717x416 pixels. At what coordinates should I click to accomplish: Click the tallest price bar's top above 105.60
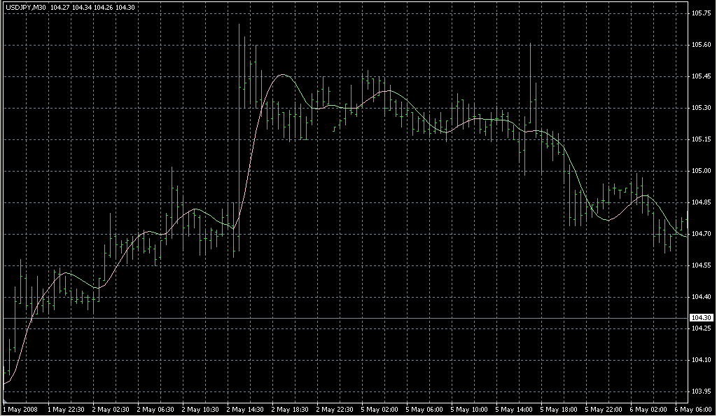pos(239,25)
